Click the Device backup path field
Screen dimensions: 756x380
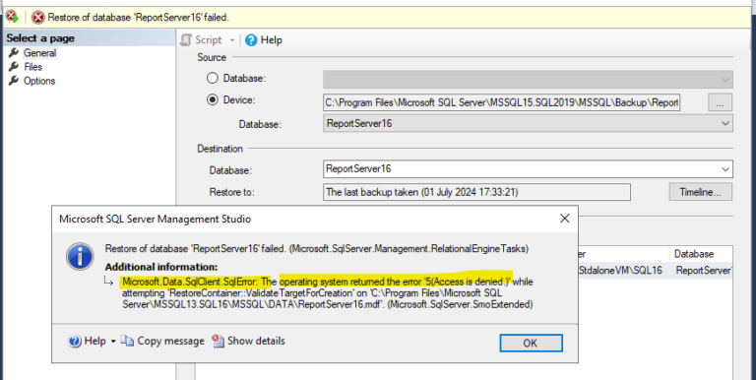coord(501,102)
